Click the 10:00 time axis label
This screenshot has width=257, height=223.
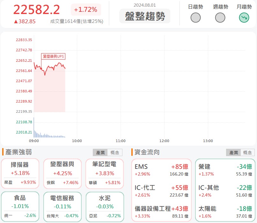pos(77,141)
